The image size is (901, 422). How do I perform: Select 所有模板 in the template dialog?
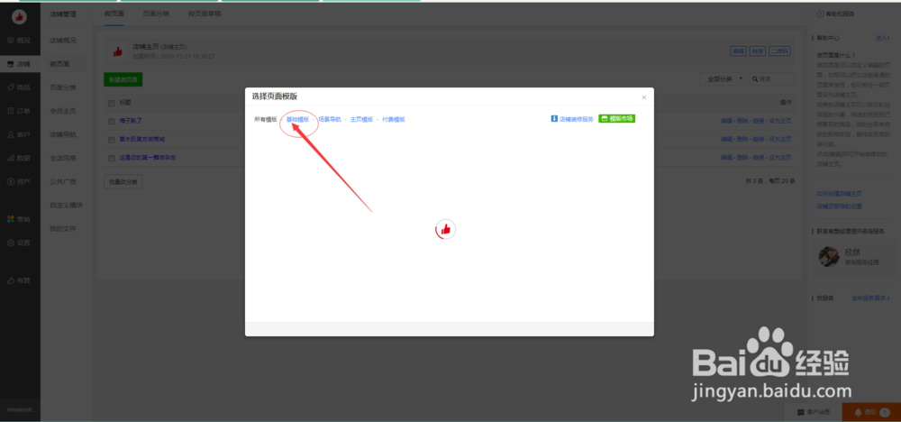[266, 120]
